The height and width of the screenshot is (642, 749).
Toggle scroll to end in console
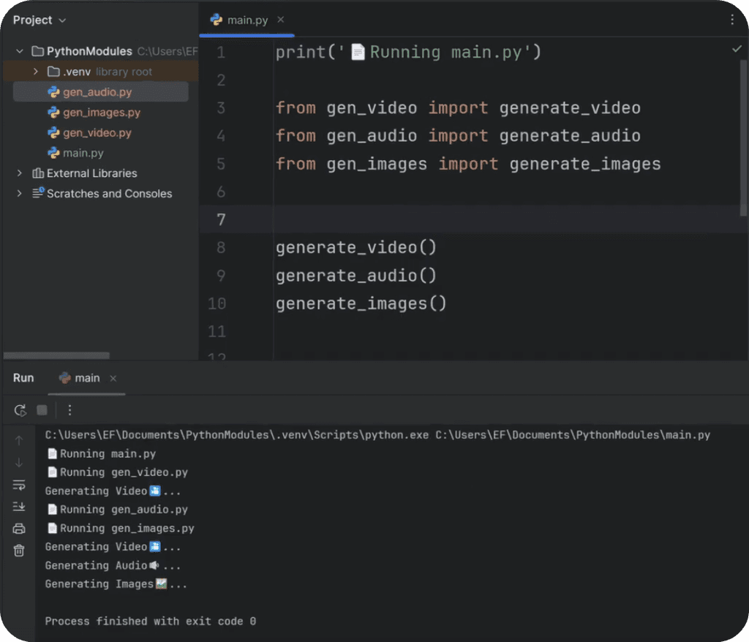[x=19, y=506]
